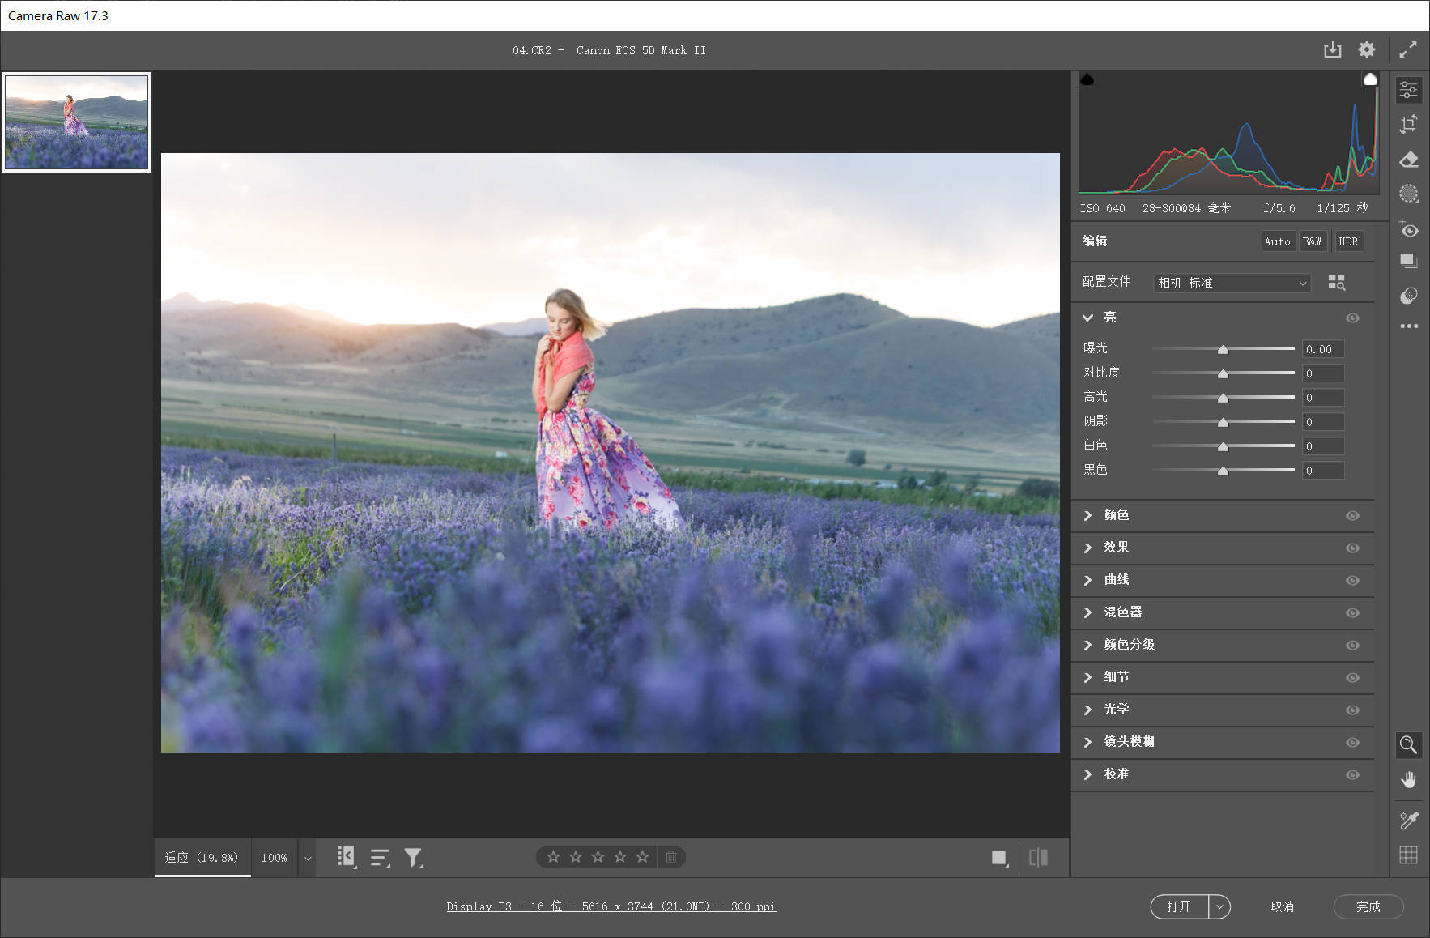Expand the 颜色 panel section
Screen dimensions: 1430x938
[x=1087, y=515]
